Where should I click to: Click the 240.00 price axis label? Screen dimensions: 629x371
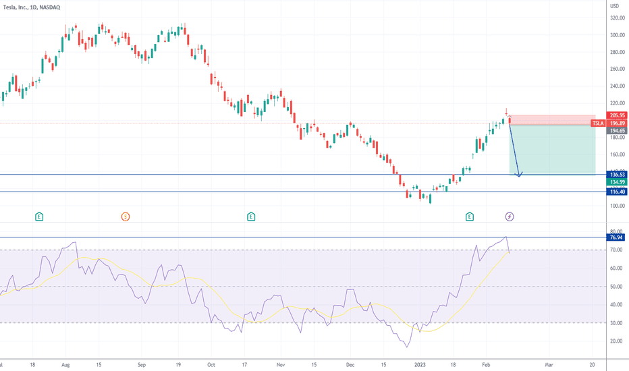[x=618, y=86]
